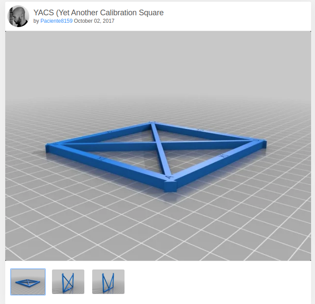Click the long horizontal diagonal bar's left half
The width and height of the screenshot is (315, 304).
107,145
